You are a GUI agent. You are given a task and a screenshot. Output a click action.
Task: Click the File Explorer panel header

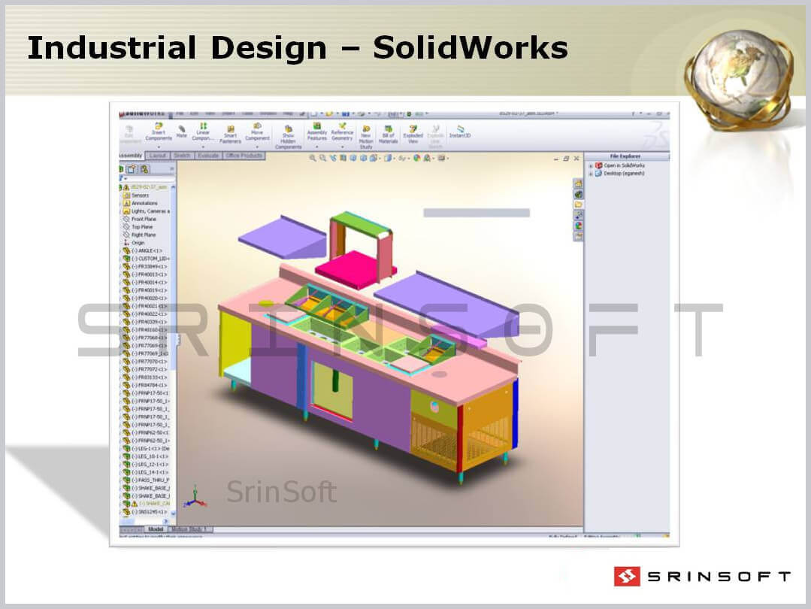(x=626, y=156)
